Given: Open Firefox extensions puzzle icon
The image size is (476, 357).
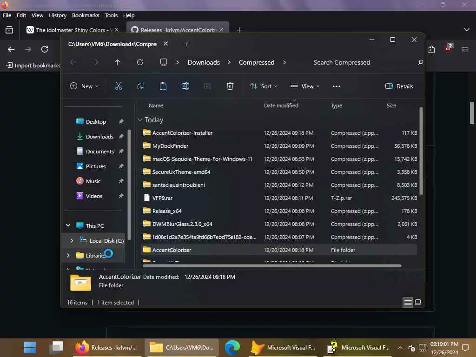Looking at the screenshot, I should point(431,49).
